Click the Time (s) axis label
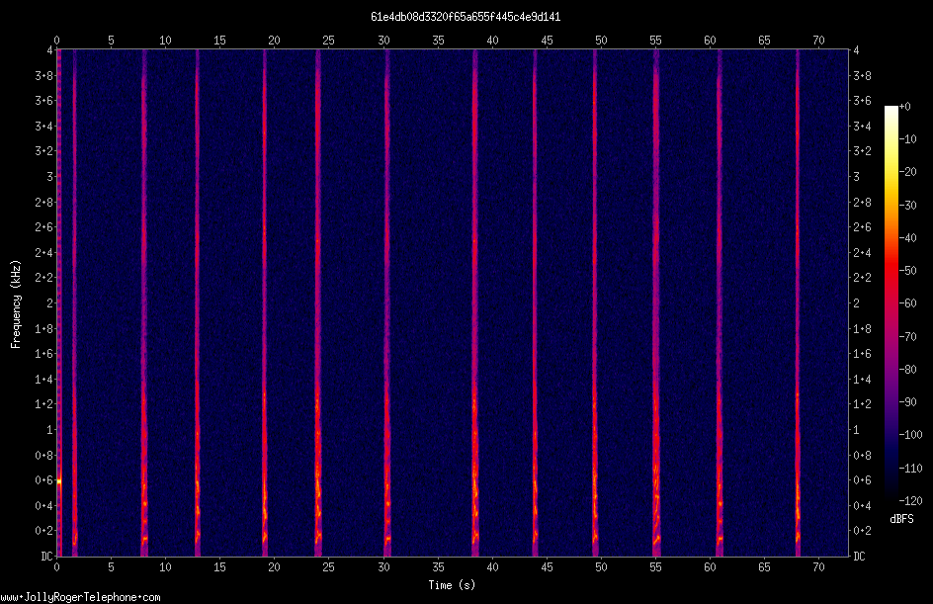Screen dimensions: 933x604 (452, 585)
